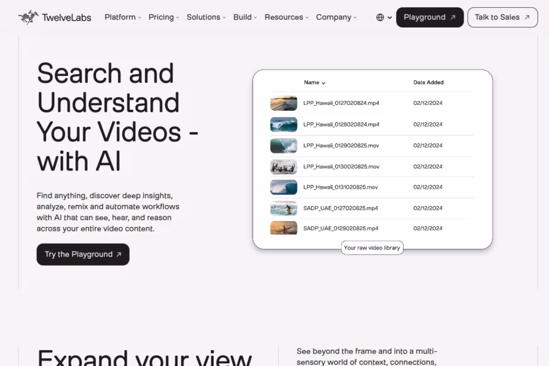
Task: Open the LPP_Hawaii_0127020824.mp4 thumbnail
Action: point(284,103)
